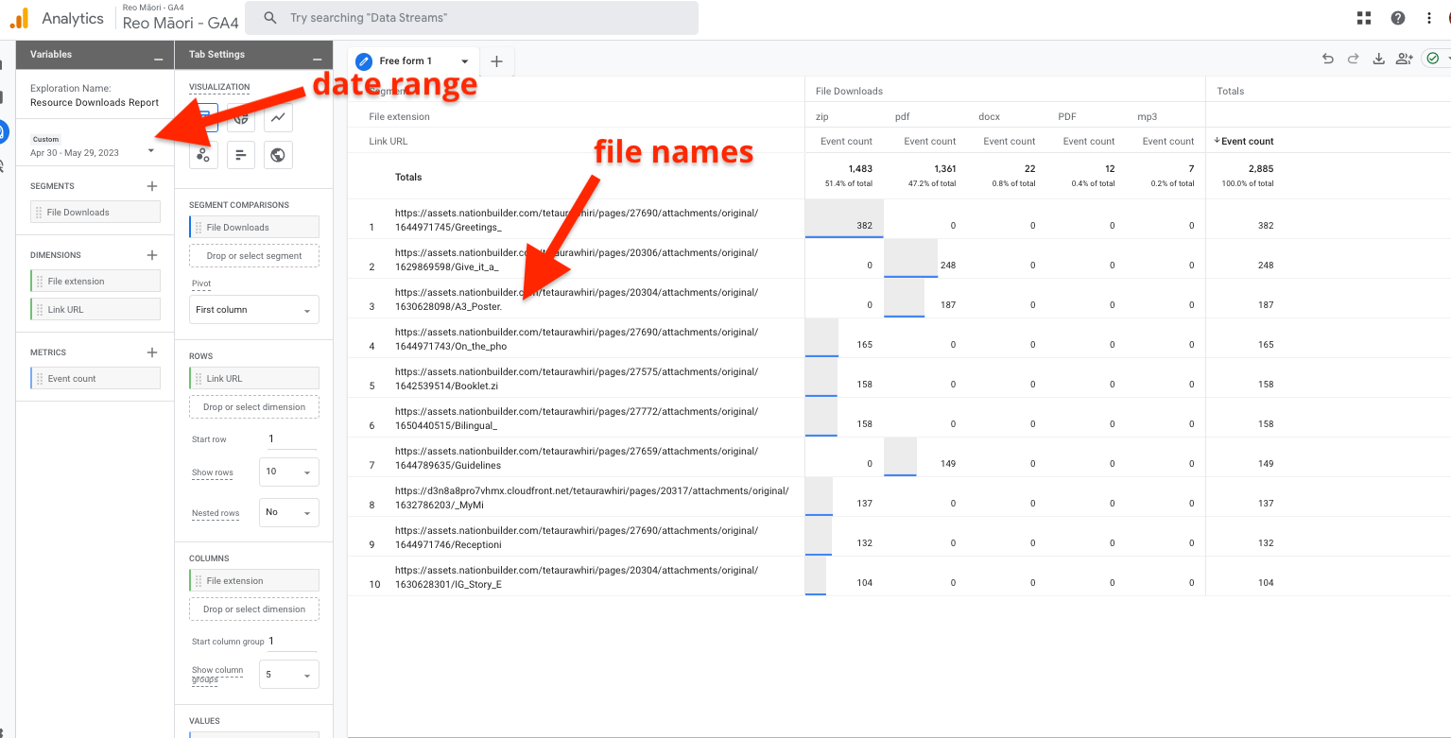Change the Show rows dropdown
The image size is (1451, 738).
[288, 472]
